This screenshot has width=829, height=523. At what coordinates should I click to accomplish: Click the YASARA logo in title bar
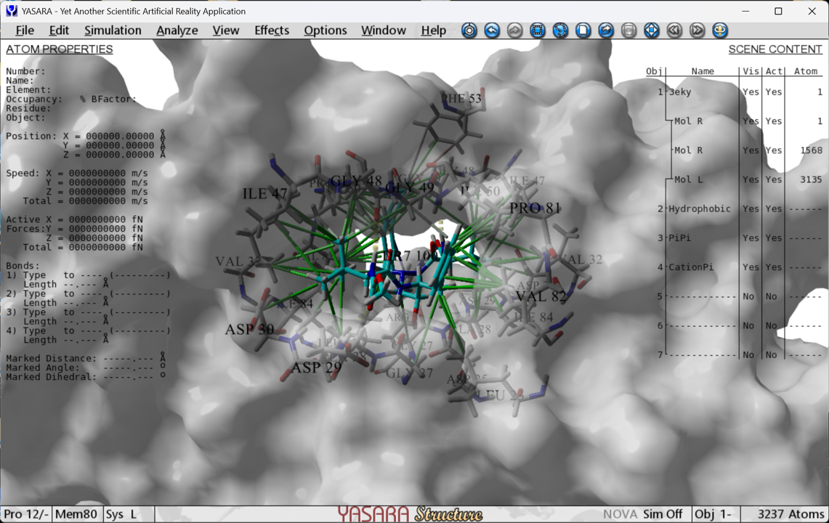pyautogui.click(x=11, y=11)
